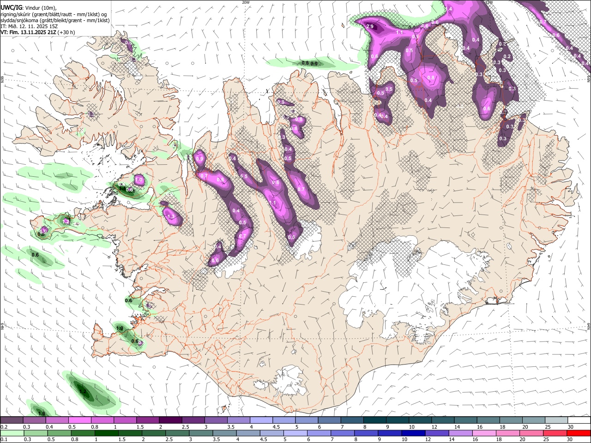Click the rain legend tick label '0.1'
The width and height of the screenshot is (591, 443).
point(4,439)
